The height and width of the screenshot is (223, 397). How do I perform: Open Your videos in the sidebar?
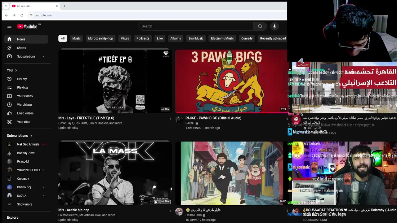point(26,96)
